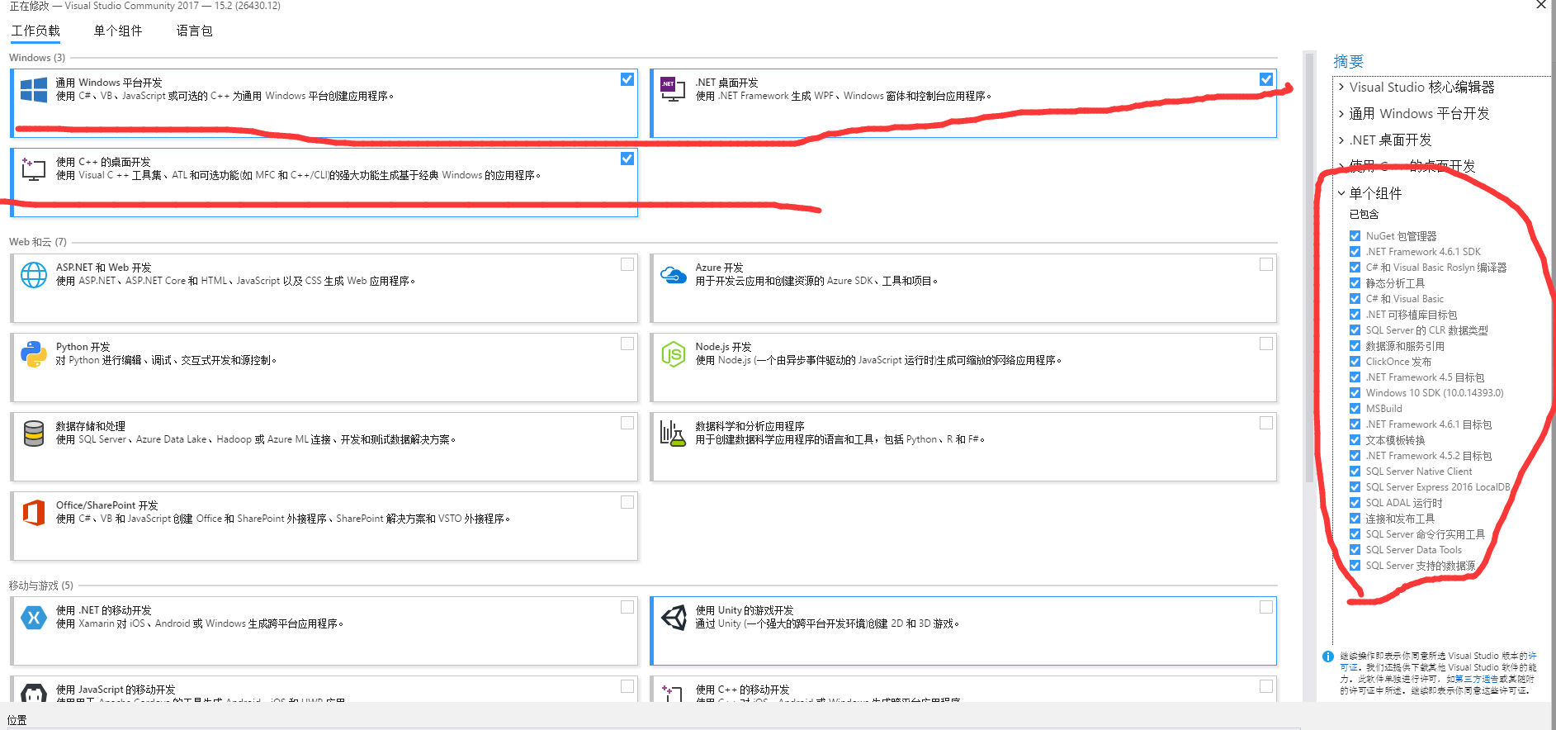Uncheck C# 和 Visual Basic Roslyn 编译器

[x=1355, y=268]
